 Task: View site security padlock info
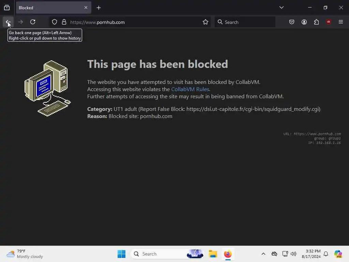click(64, 22)
